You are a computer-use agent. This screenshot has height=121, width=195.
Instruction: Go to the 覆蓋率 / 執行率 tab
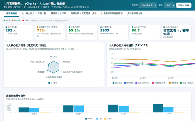(x=58, y=13)
